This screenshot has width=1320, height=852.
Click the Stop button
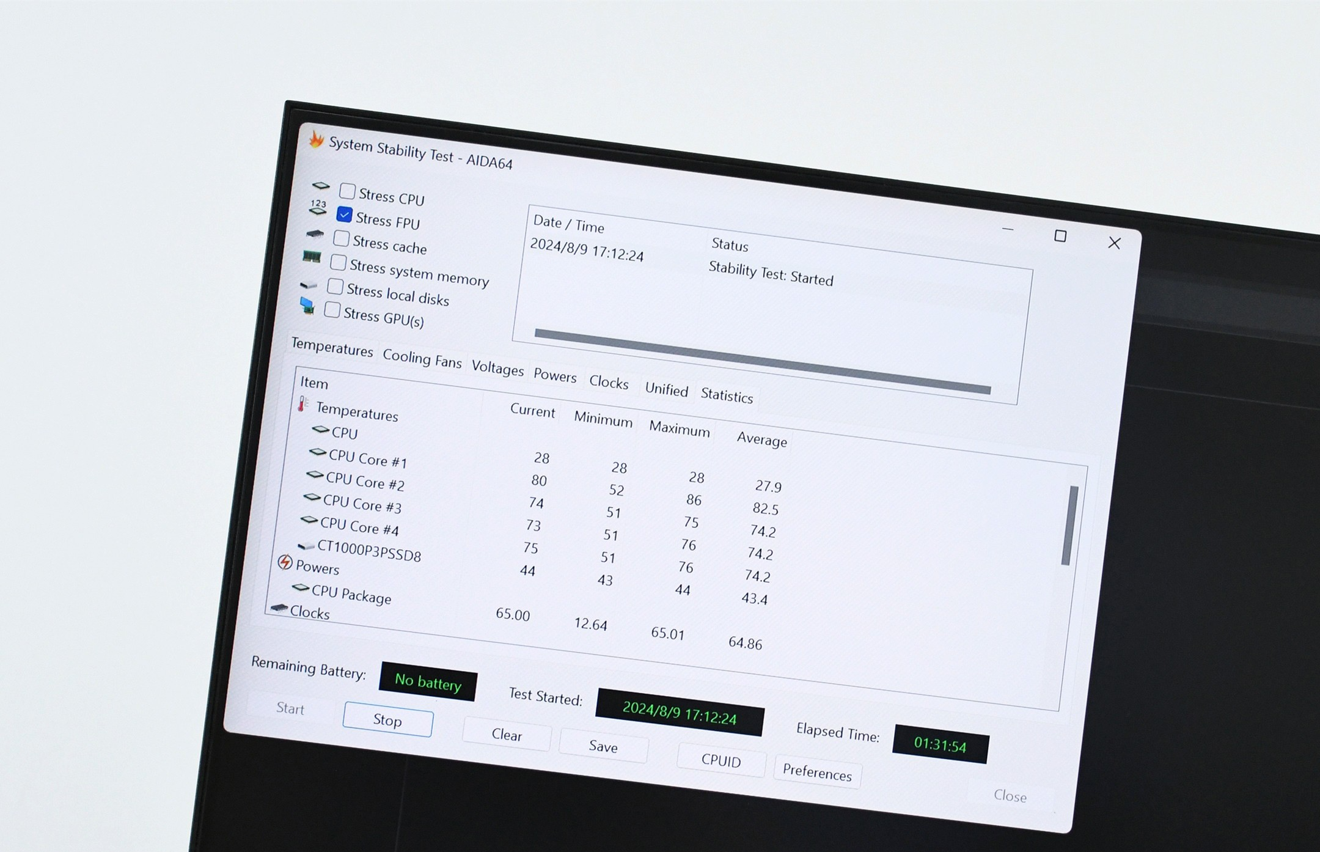[x=387, y=720]
